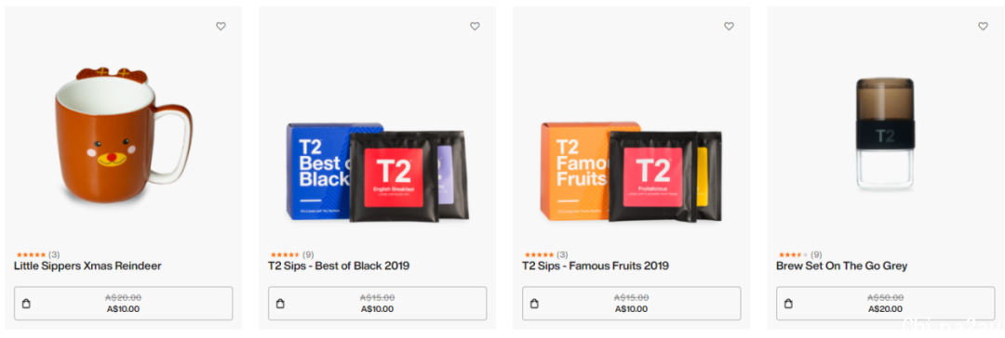View star rating reviews for Brew Set Grey
The width and height of the screenshot is (1005, 338).
click(x=800, y=254)
